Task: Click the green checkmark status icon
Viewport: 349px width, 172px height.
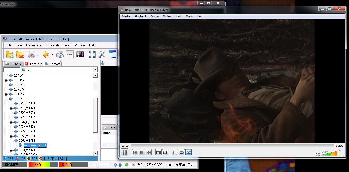Action: click(x=126, y=164)
